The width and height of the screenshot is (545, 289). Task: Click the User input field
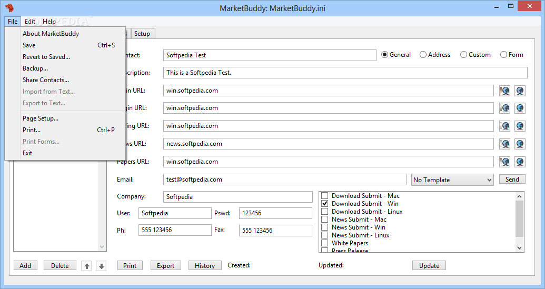pyautogui.click(x=175, y=213)
